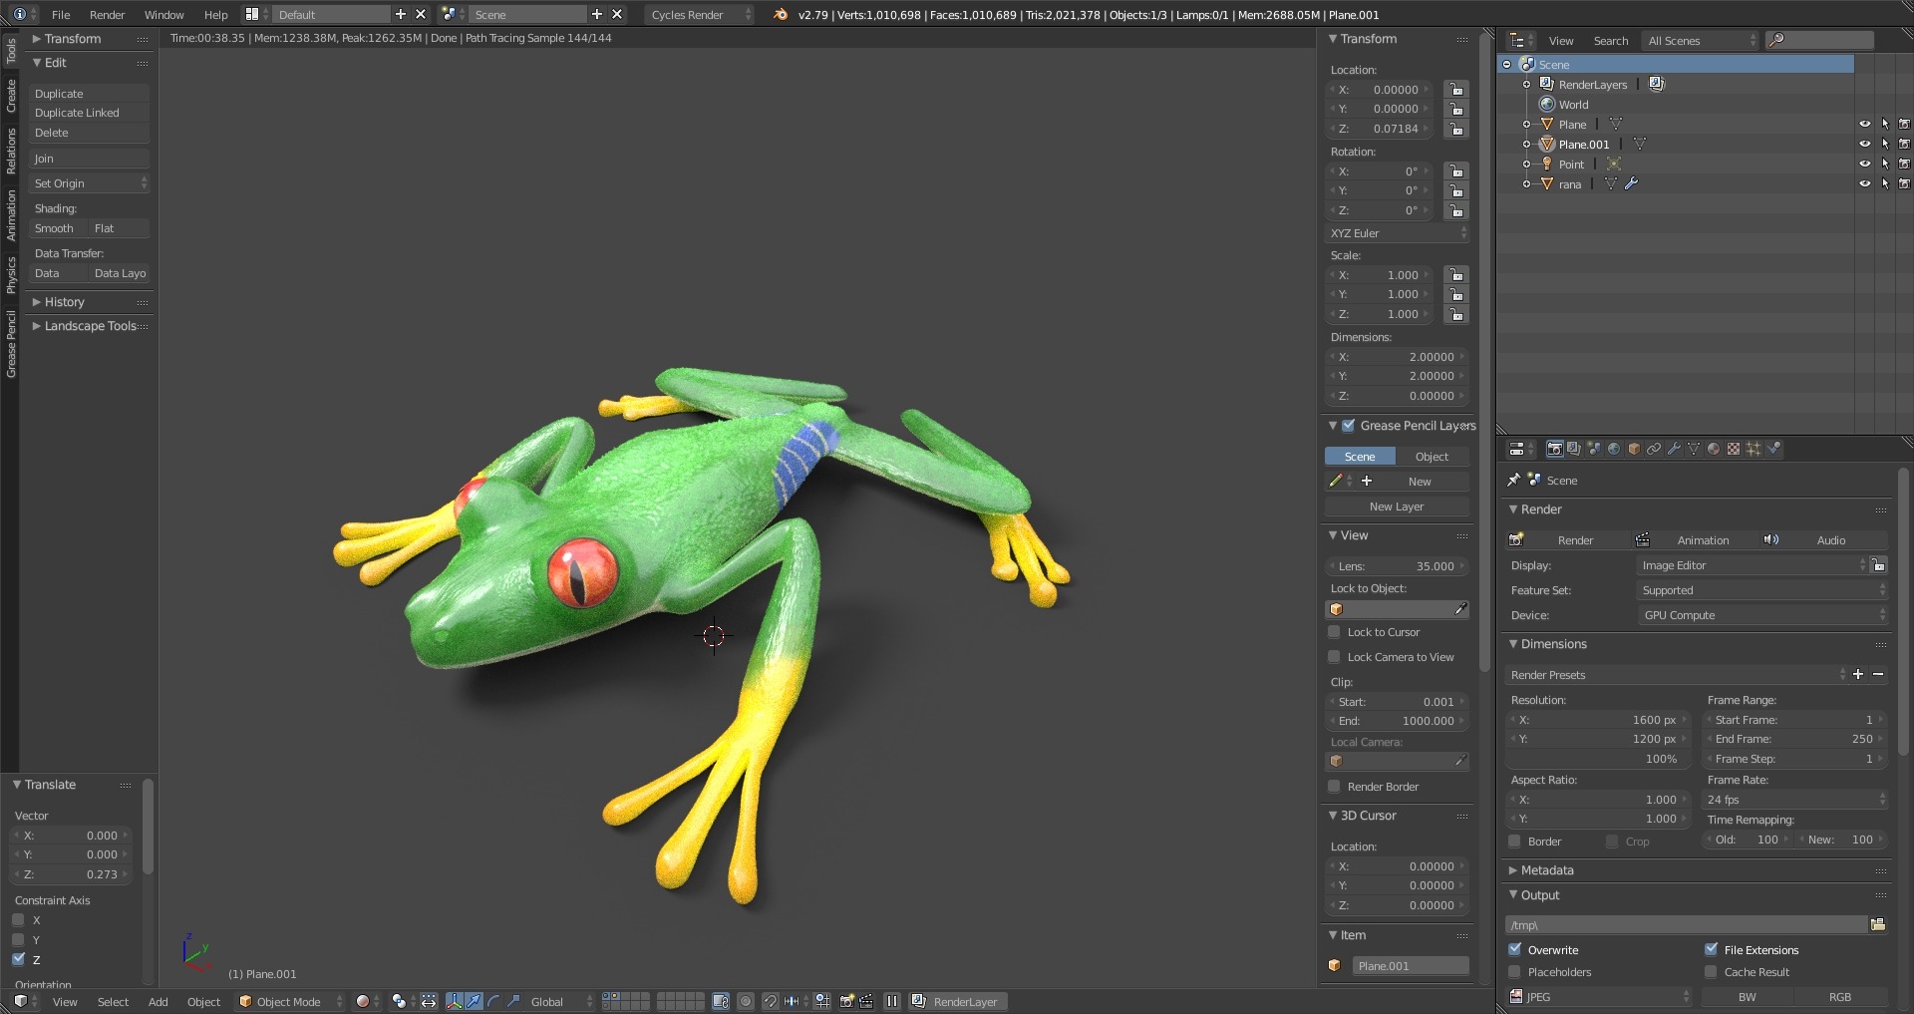Open the Particles properties sparkle icon
This screenshot has width=1914, height=1014.
pyautogui.click(x=1754, y=449)
